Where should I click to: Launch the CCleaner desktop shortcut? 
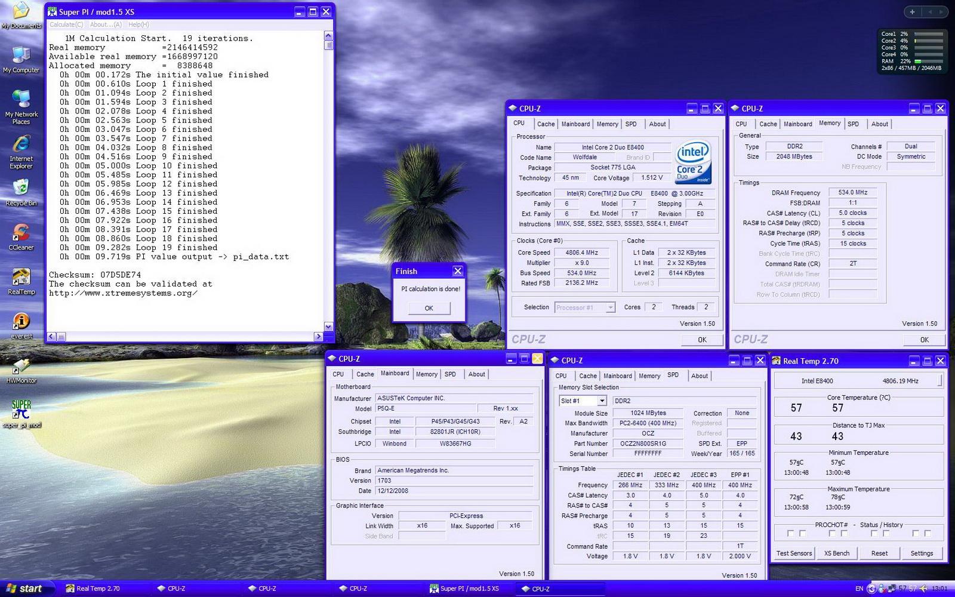pos(21,237)
